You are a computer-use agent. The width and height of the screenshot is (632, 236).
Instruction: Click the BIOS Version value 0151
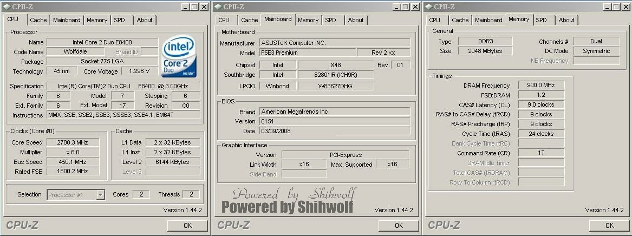point(335,121)
